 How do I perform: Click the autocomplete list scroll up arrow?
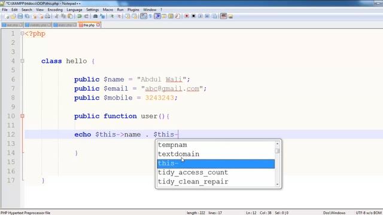(x=277, y=144)
